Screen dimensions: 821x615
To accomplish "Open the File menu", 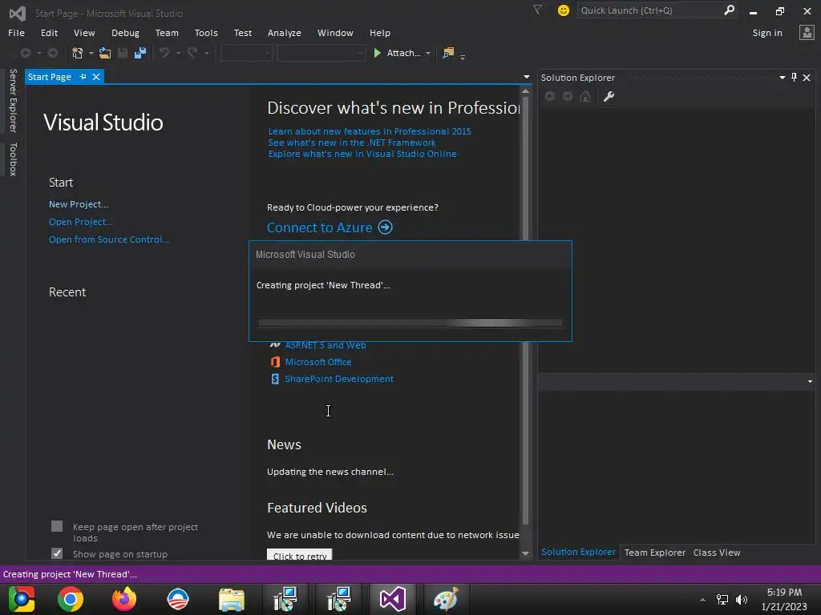I will pos(16,32).
